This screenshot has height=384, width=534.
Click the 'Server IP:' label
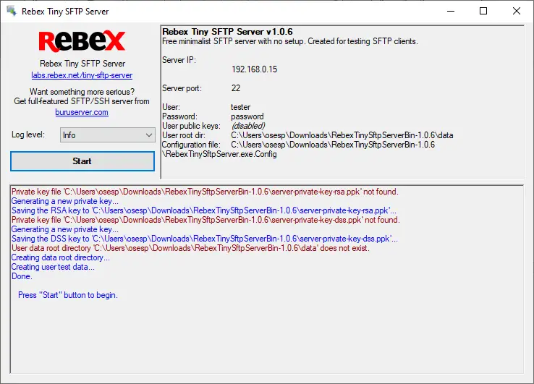click(x=179, y=60)
